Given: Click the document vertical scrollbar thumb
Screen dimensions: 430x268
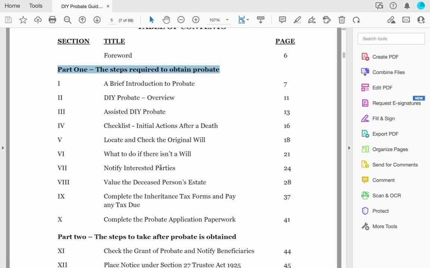Looking at the screenshot, I should 343,55.
